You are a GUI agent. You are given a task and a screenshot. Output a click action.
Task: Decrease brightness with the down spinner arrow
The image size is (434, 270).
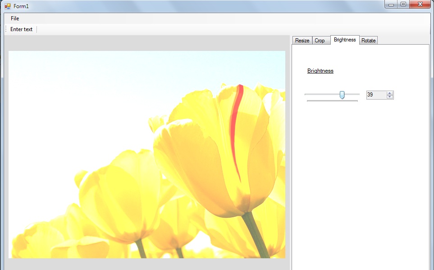(390, 96)
